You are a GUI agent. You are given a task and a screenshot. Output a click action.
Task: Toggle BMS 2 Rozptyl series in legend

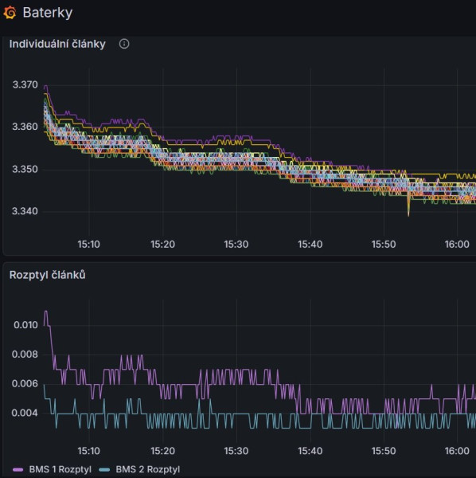click(148, 469)
